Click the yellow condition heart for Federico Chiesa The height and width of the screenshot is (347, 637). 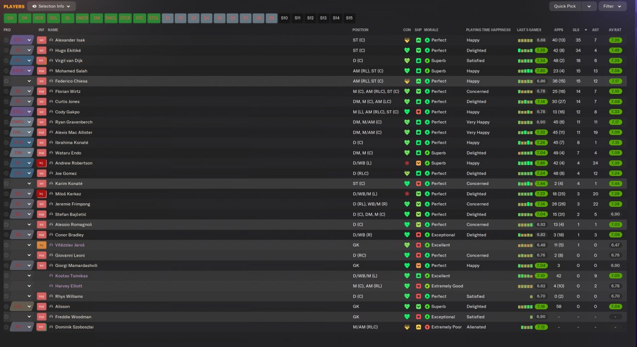(x=407, y=81)
